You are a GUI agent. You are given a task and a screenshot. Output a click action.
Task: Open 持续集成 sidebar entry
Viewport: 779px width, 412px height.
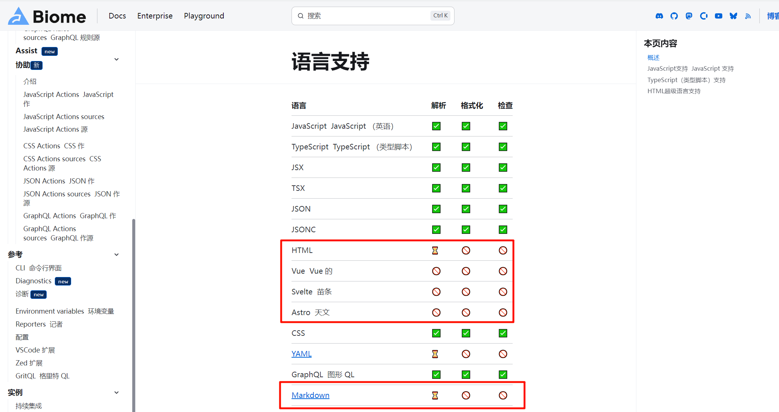point(29,406)
